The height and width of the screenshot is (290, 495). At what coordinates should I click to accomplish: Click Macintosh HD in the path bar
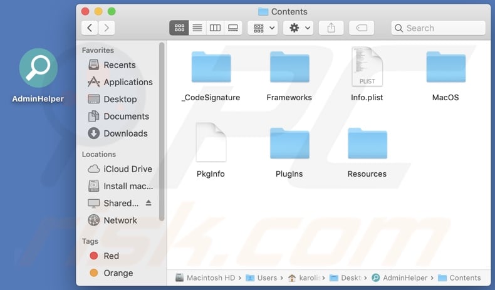point(205,277)
